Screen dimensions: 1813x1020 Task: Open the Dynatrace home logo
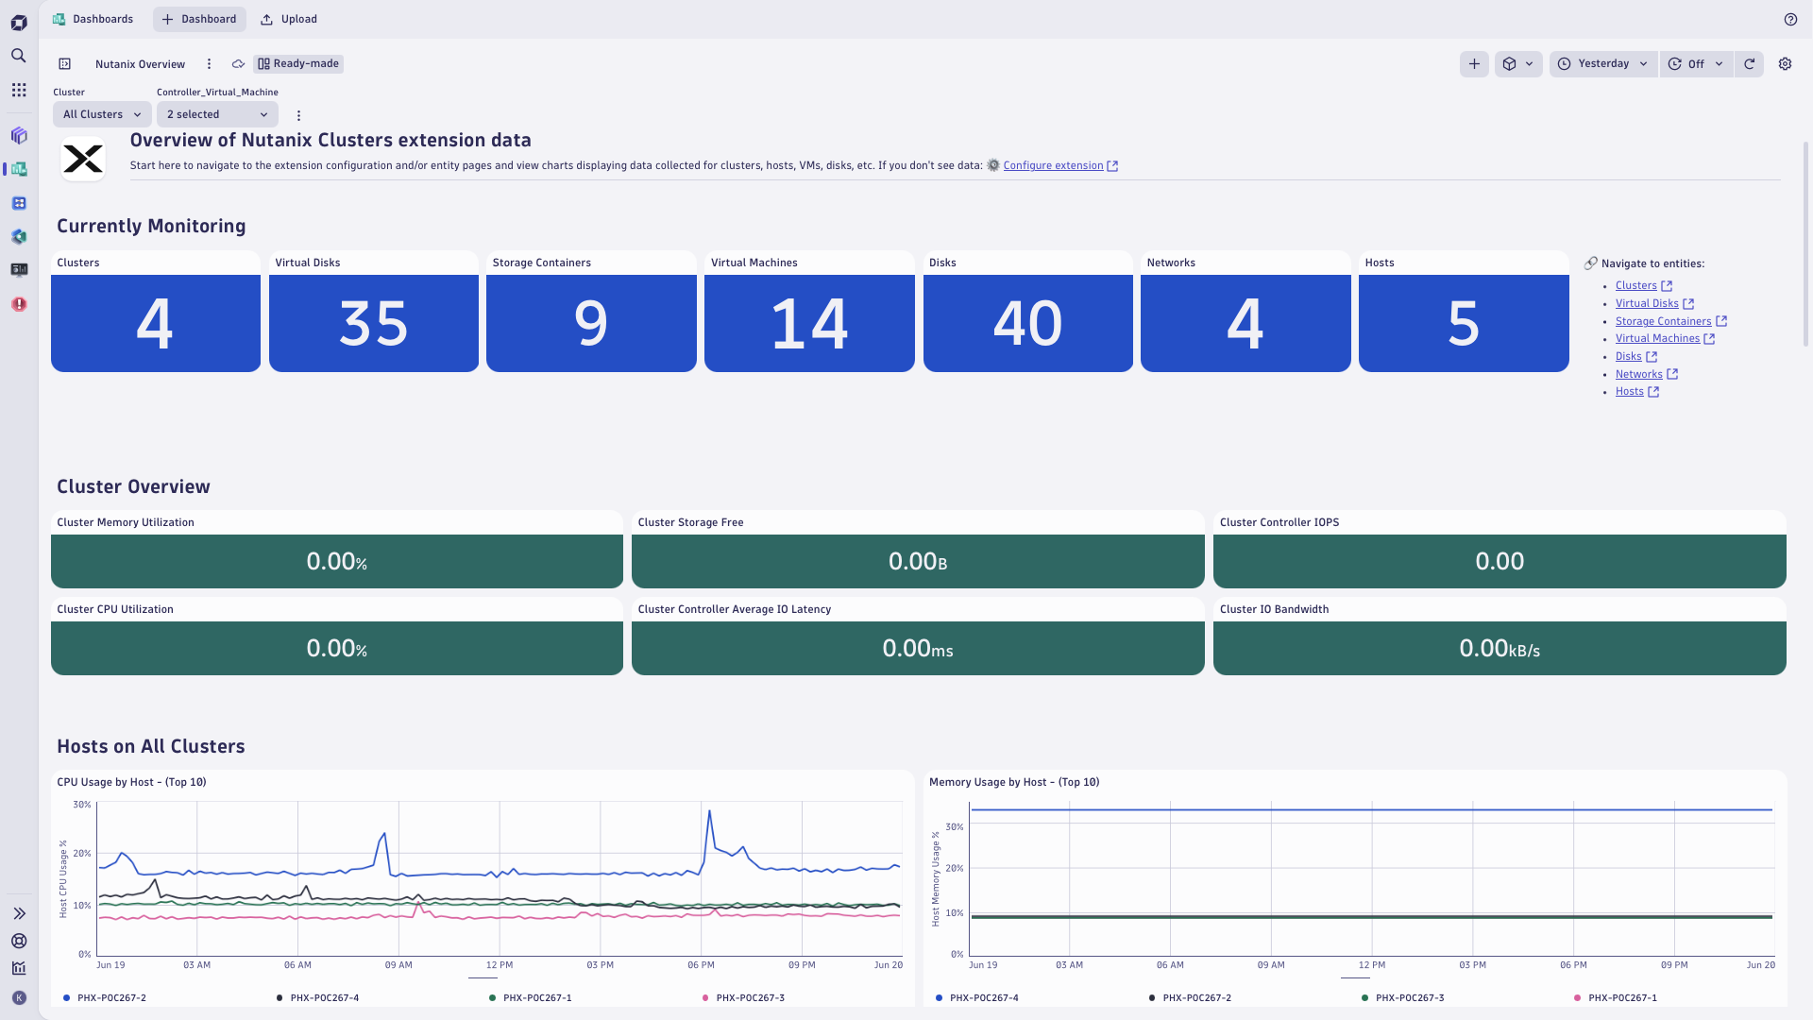click(19, 23)
